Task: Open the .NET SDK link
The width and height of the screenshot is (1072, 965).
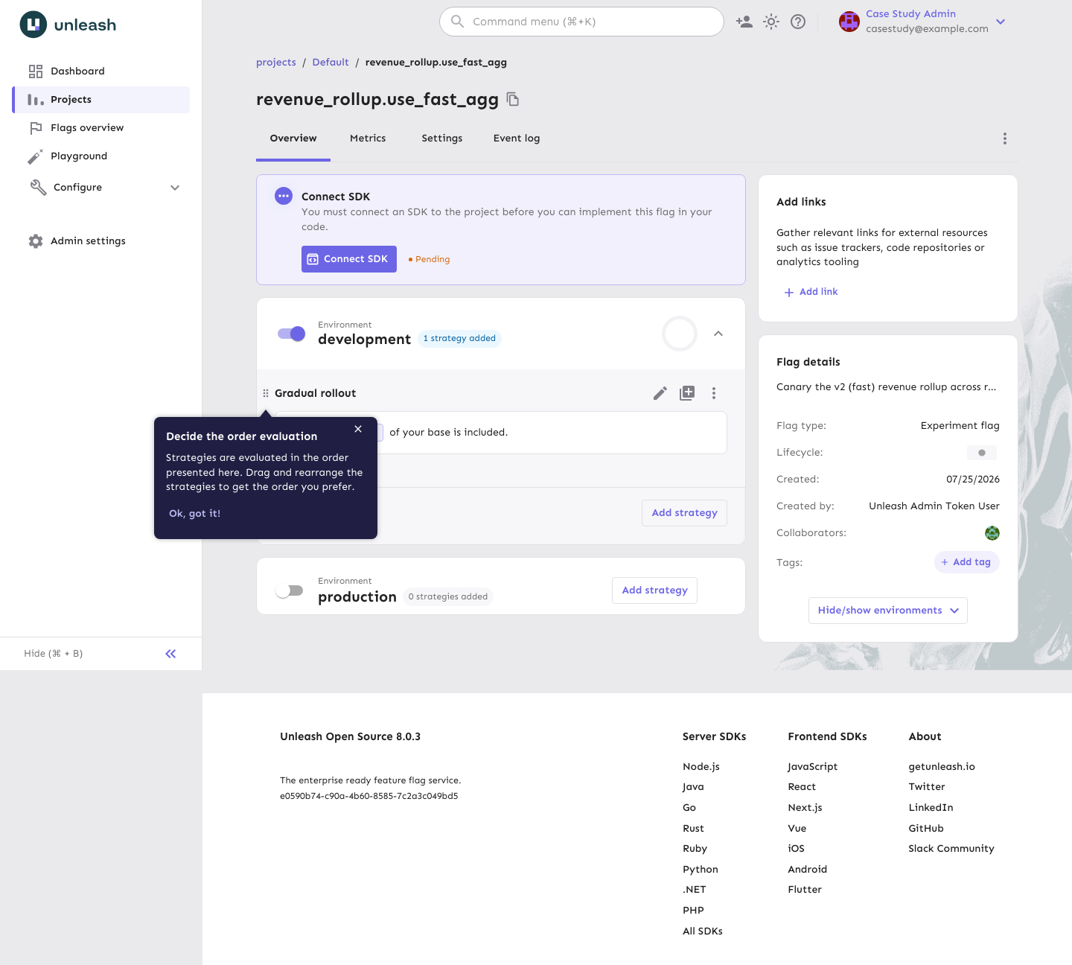Action: [x=695, y=890]
